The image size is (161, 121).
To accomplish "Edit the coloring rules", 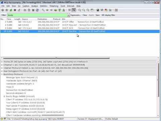I will click(106, 10).
